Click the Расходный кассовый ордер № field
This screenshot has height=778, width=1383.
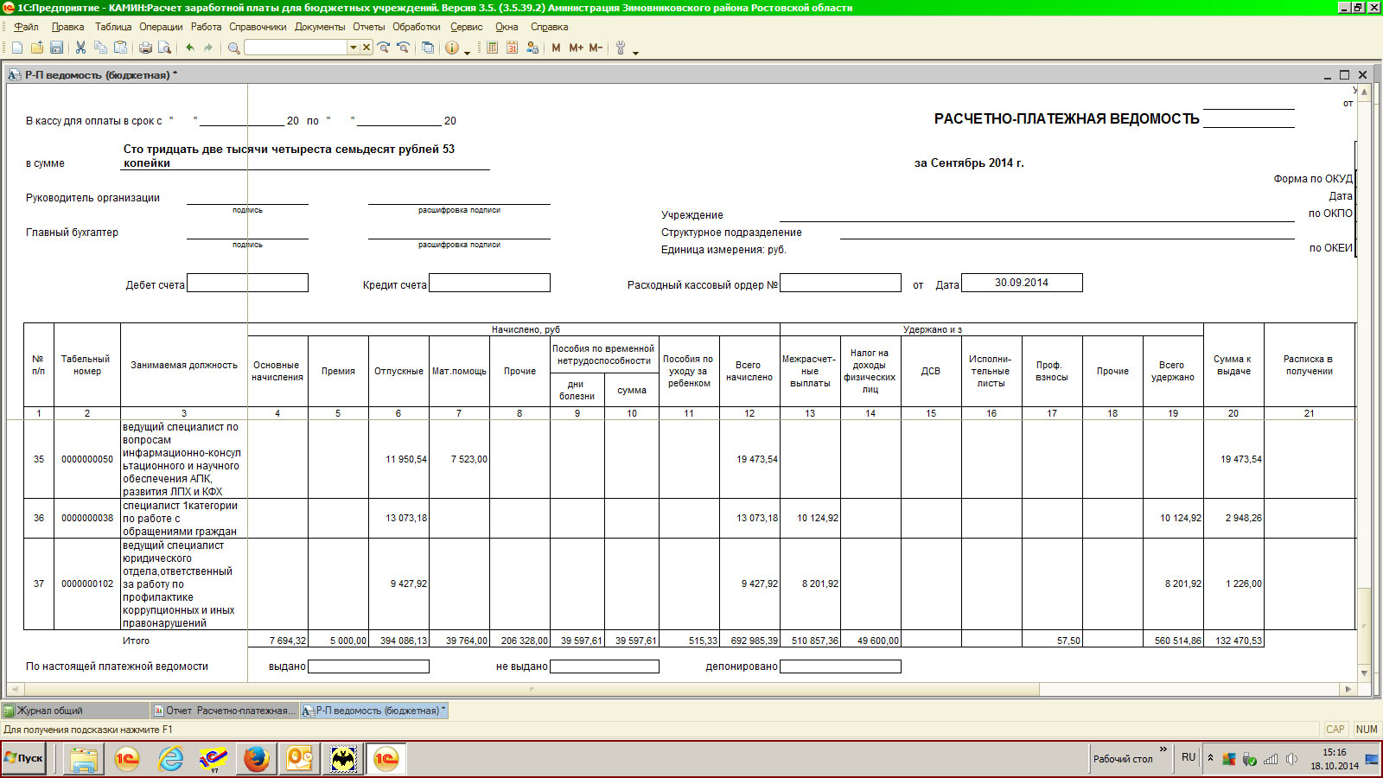(x=840, y=283)
